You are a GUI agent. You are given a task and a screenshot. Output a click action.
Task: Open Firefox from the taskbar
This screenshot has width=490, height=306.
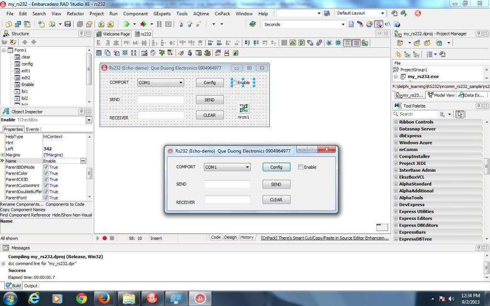(x=104, y=298)
